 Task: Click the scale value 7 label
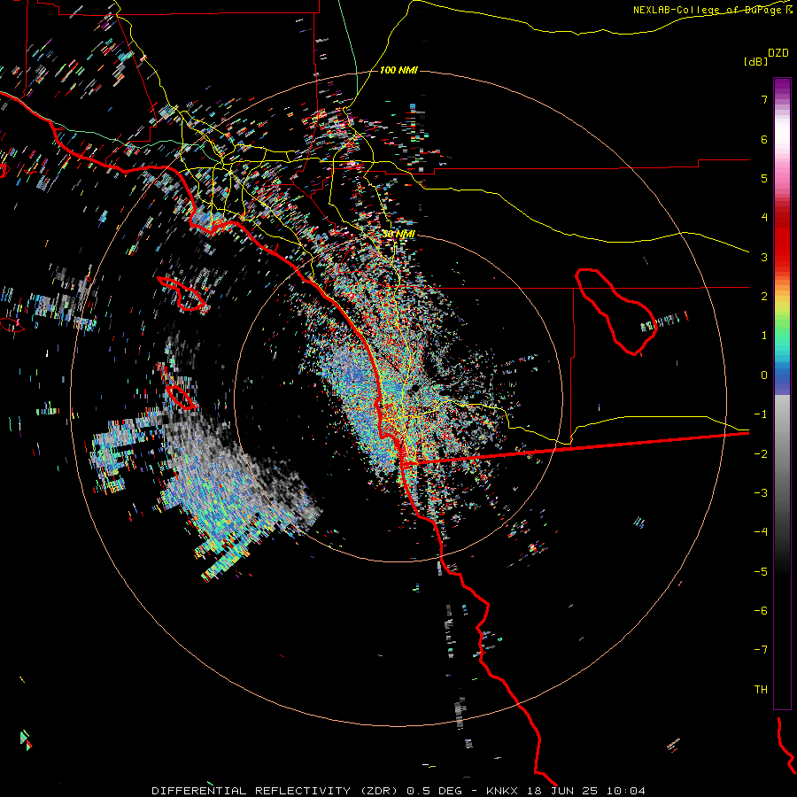[764, 99]
